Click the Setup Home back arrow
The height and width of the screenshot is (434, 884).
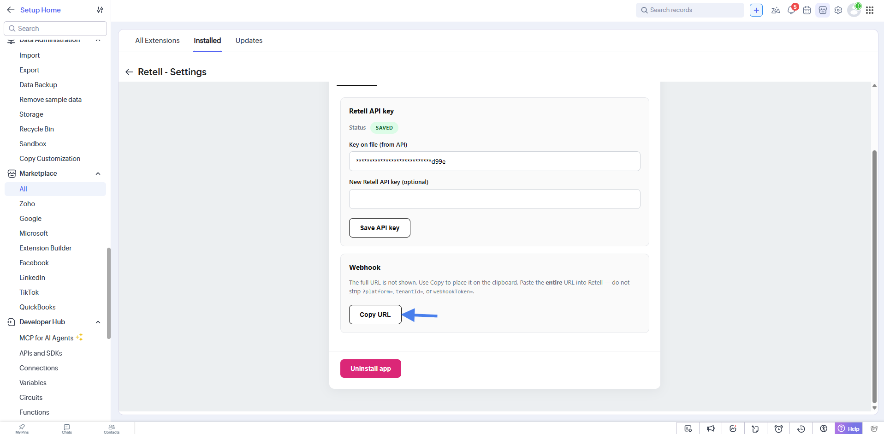click(x=11, y=10)
